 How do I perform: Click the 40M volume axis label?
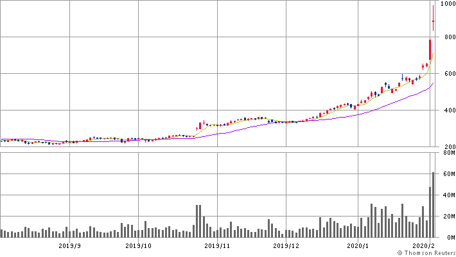[x=447, y=195]
